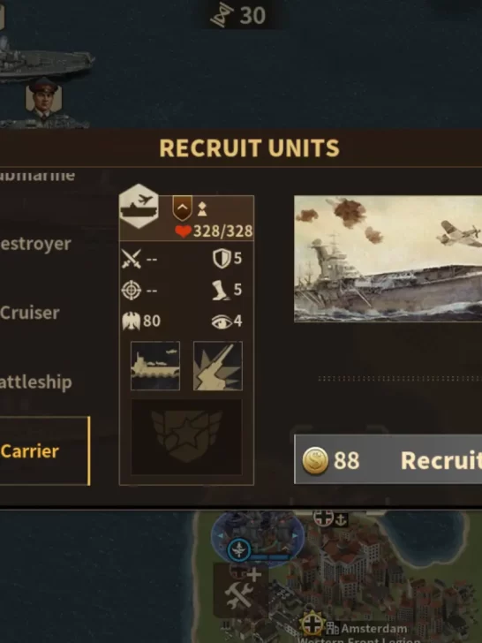Click the aircraft carrier skill icon
The width and height of the screenshot is (482, 643).
tap(155, 366)
